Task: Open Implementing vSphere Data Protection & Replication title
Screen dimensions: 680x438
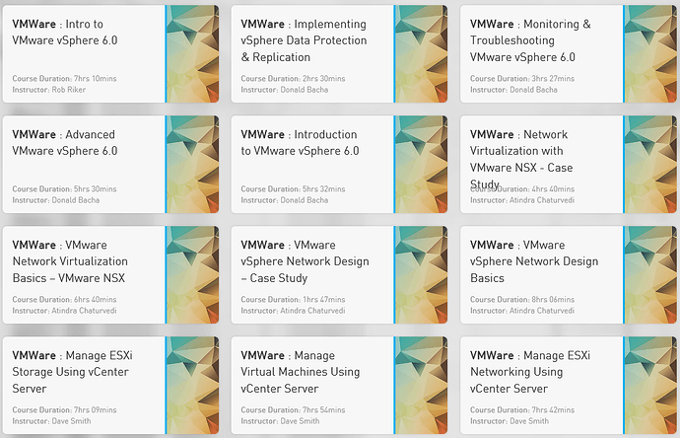Action: (x=304, y=40)
